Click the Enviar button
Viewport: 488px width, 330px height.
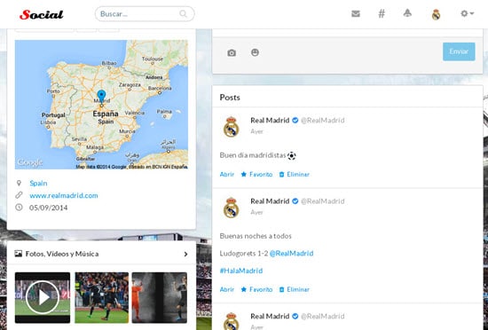tap(459, 51)
